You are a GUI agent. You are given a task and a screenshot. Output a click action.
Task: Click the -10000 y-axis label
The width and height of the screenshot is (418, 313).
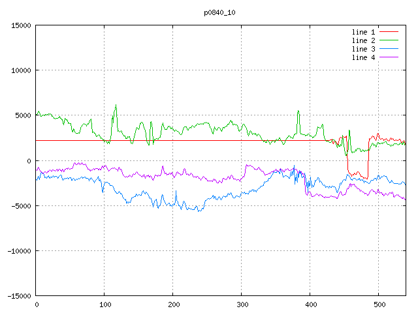18,251
